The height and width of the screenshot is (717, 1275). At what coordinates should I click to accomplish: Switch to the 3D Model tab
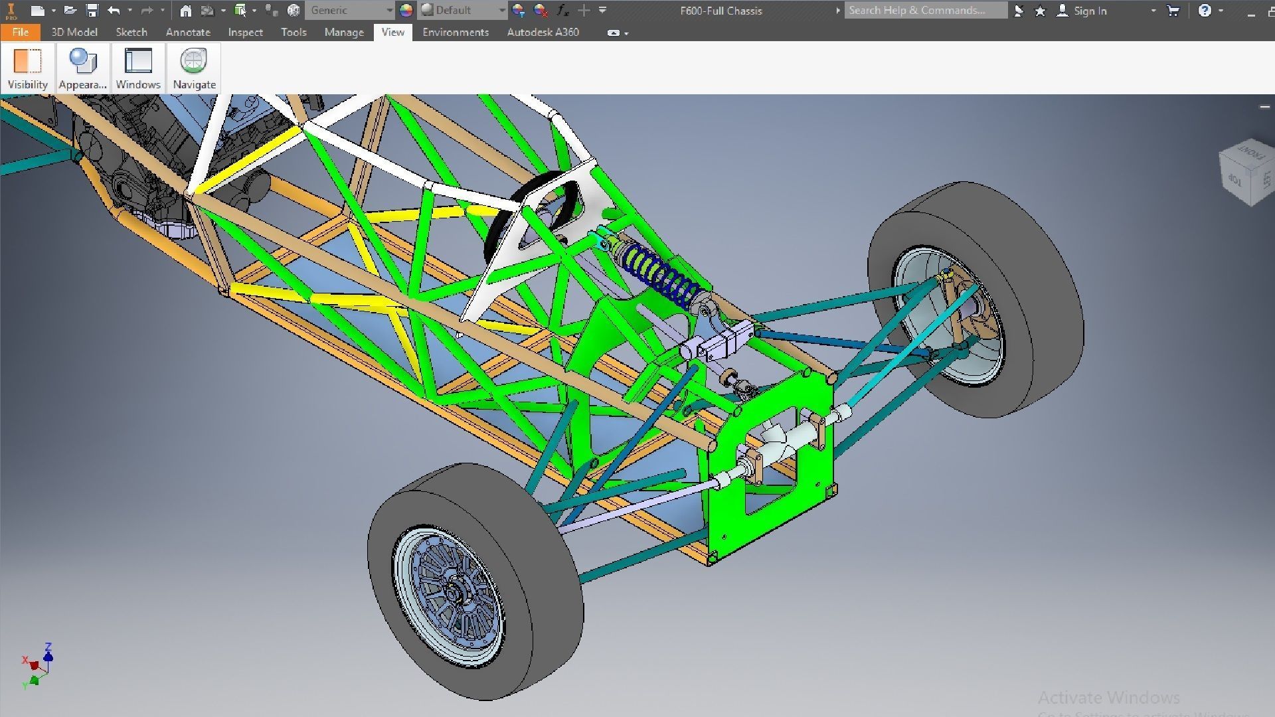click(x=74, y=31)
